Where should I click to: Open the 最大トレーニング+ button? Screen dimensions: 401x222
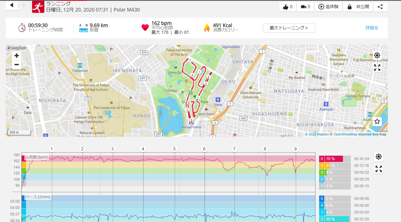[x=289, y=28]
